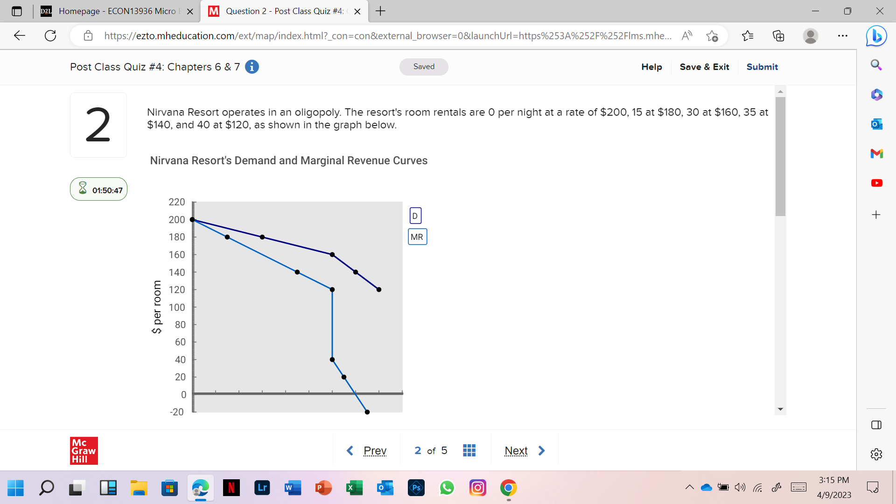896x504 pixels.
Task: Toggle the D demand curve label
Action: pos(415,215)
